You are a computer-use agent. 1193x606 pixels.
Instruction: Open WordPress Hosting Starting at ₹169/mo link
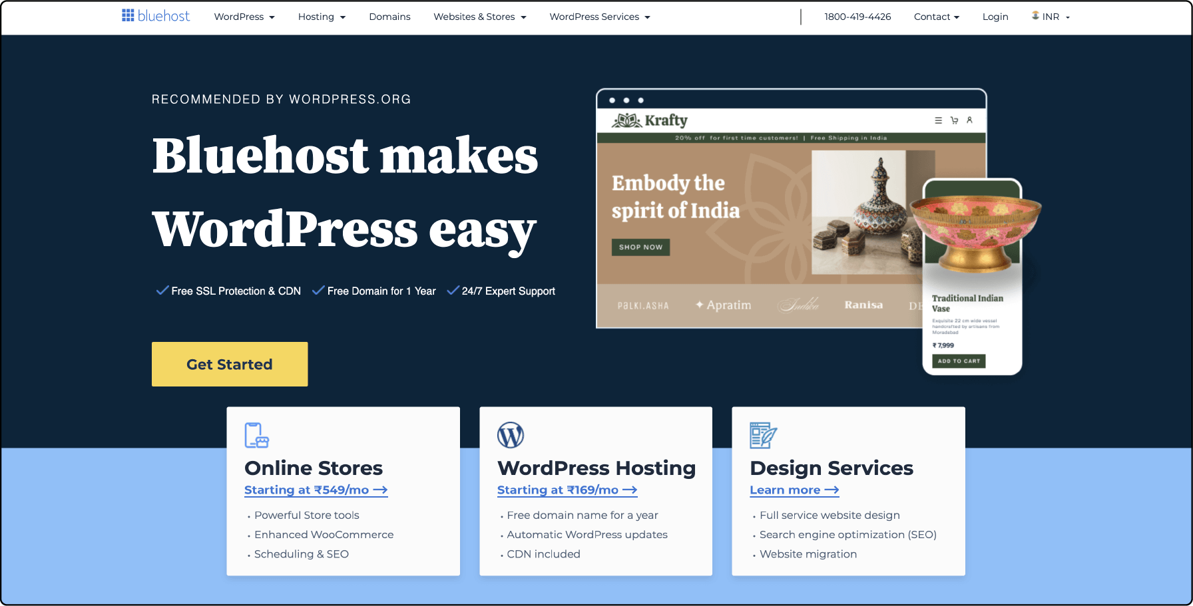point(567,490)
